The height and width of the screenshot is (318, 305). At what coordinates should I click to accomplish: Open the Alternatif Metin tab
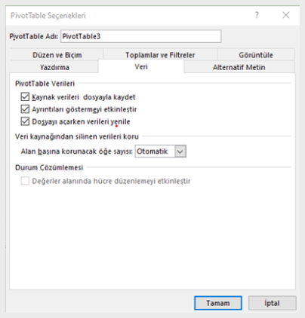point(239,67)
